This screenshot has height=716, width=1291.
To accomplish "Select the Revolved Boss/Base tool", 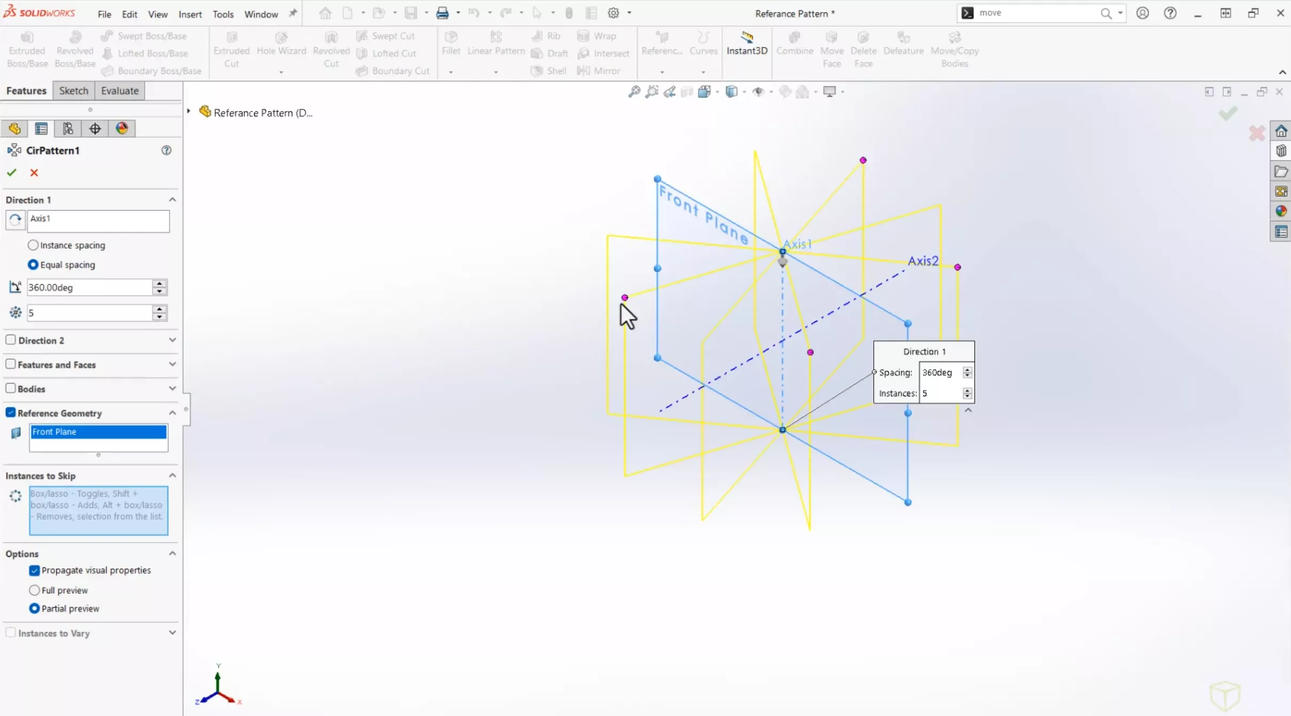I will click(x=75, y=50).
